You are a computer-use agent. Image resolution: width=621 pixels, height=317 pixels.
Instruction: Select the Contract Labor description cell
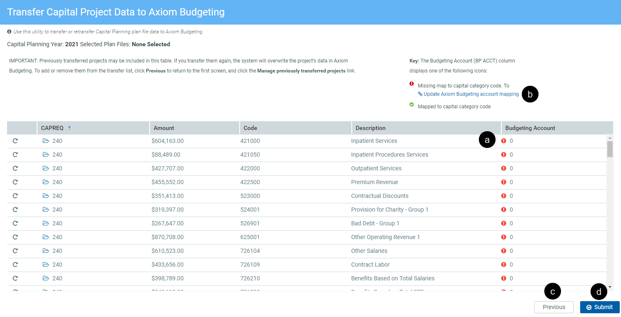[371, 265]
